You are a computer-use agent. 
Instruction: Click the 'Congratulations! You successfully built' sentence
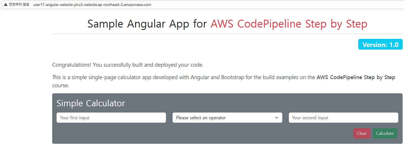(x=128, y=65)
